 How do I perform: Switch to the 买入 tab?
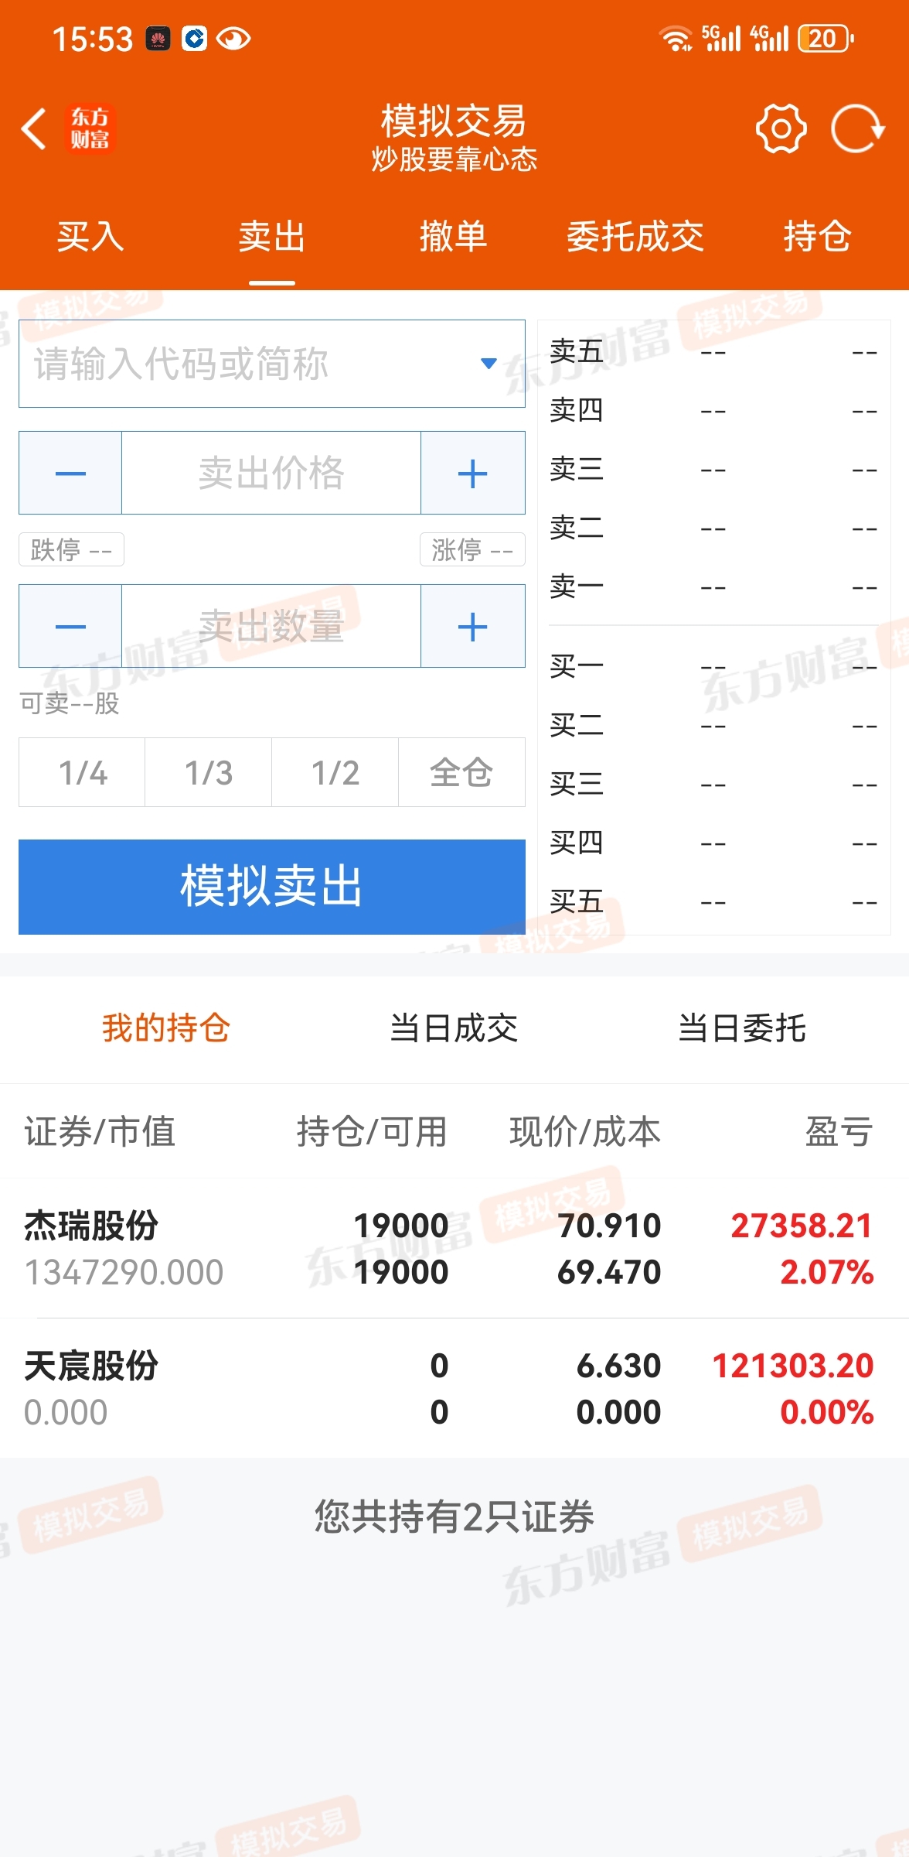point(90,237)
